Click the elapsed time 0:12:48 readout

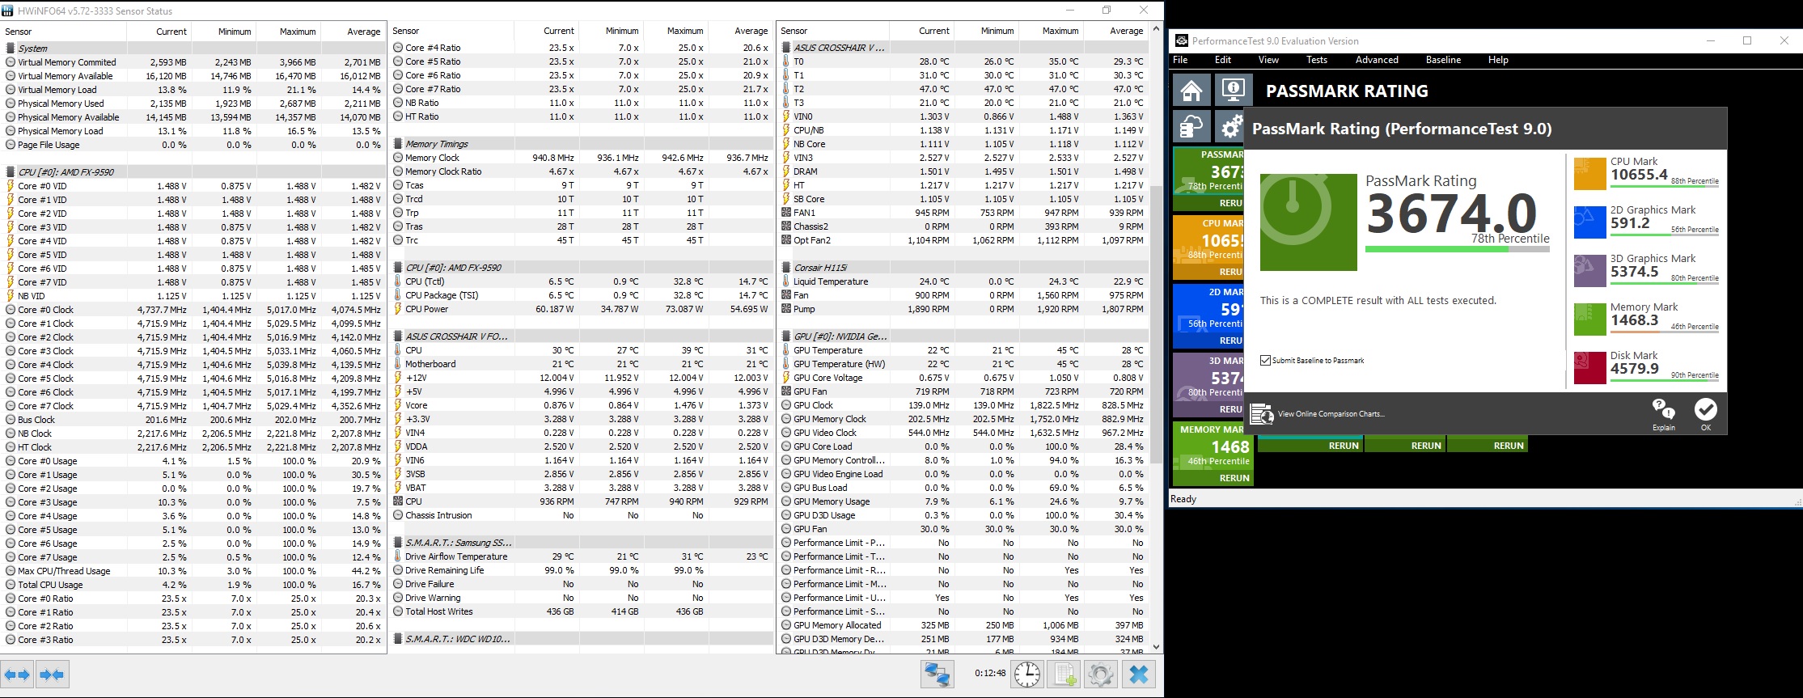(x=990, y=673)
